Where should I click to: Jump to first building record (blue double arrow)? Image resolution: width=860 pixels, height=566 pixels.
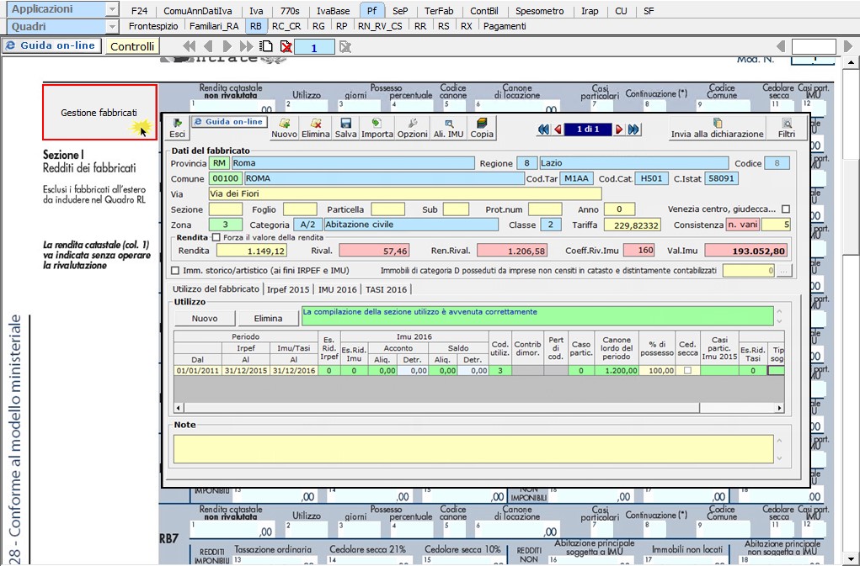(x=543, y=130)
